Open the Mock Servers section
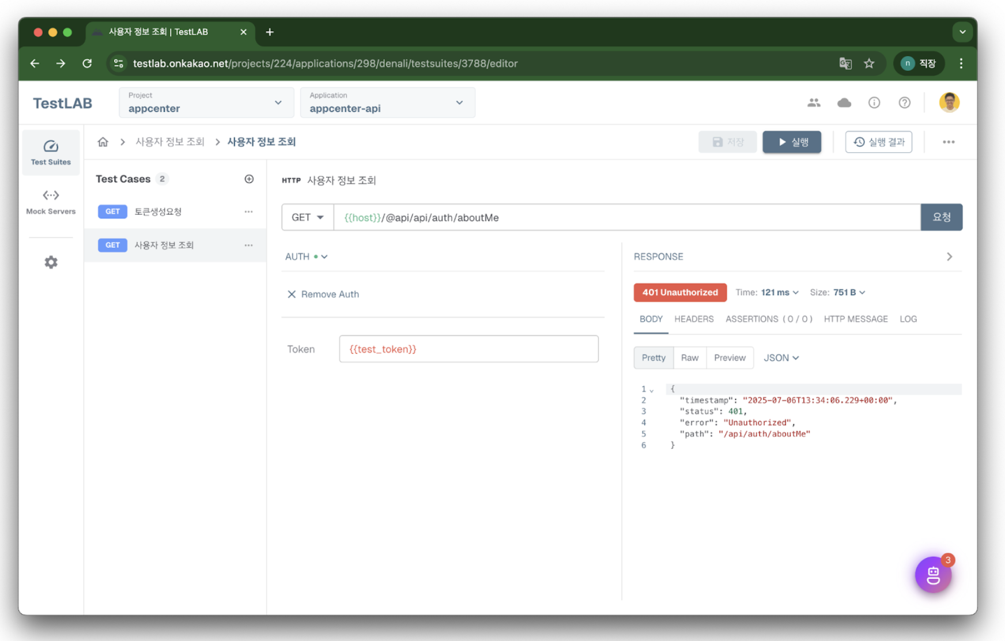Screen dimensions: 1005x641 tap(51, 202)
